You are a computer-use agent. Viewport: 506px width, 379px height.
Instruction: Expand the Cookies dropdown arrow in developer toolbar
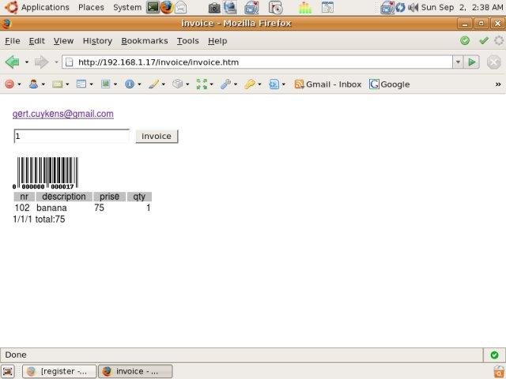pyautogui.click(x=43, y=84)
